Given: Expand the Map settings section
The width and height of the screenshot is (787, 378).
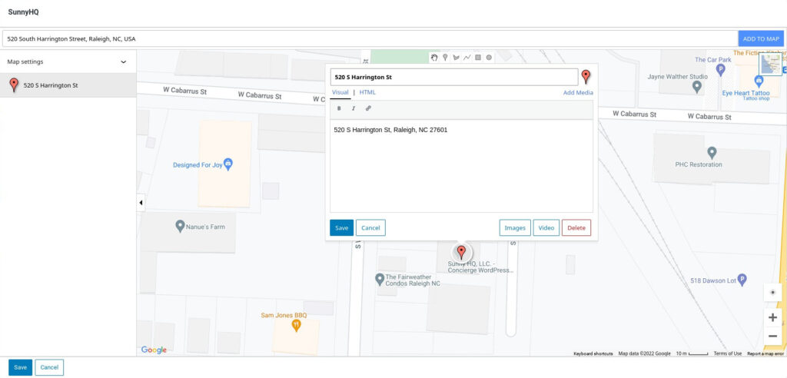Looking at the screenshot, I should [124, 61].
